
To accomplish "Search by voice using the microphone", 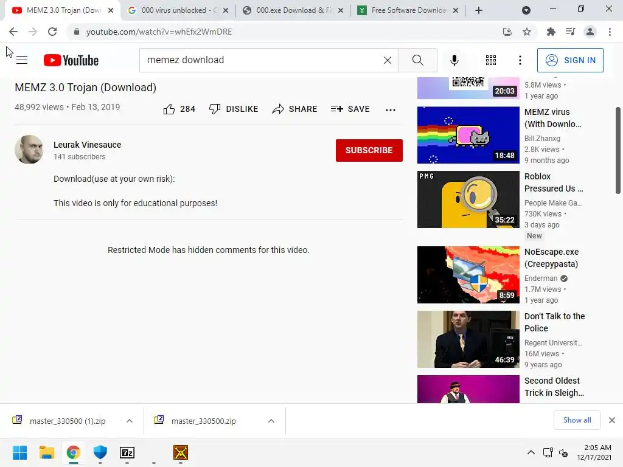I will [x=454, y=60].
